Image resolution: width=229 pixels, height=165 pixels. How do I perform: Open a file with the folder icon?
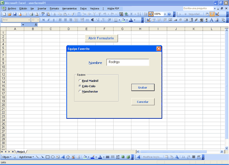tap(10, 14)
